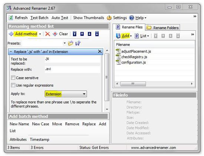This screenshot has width=204, height=156.
Task: Click the open preset folder icon
Action: point(70,43)
